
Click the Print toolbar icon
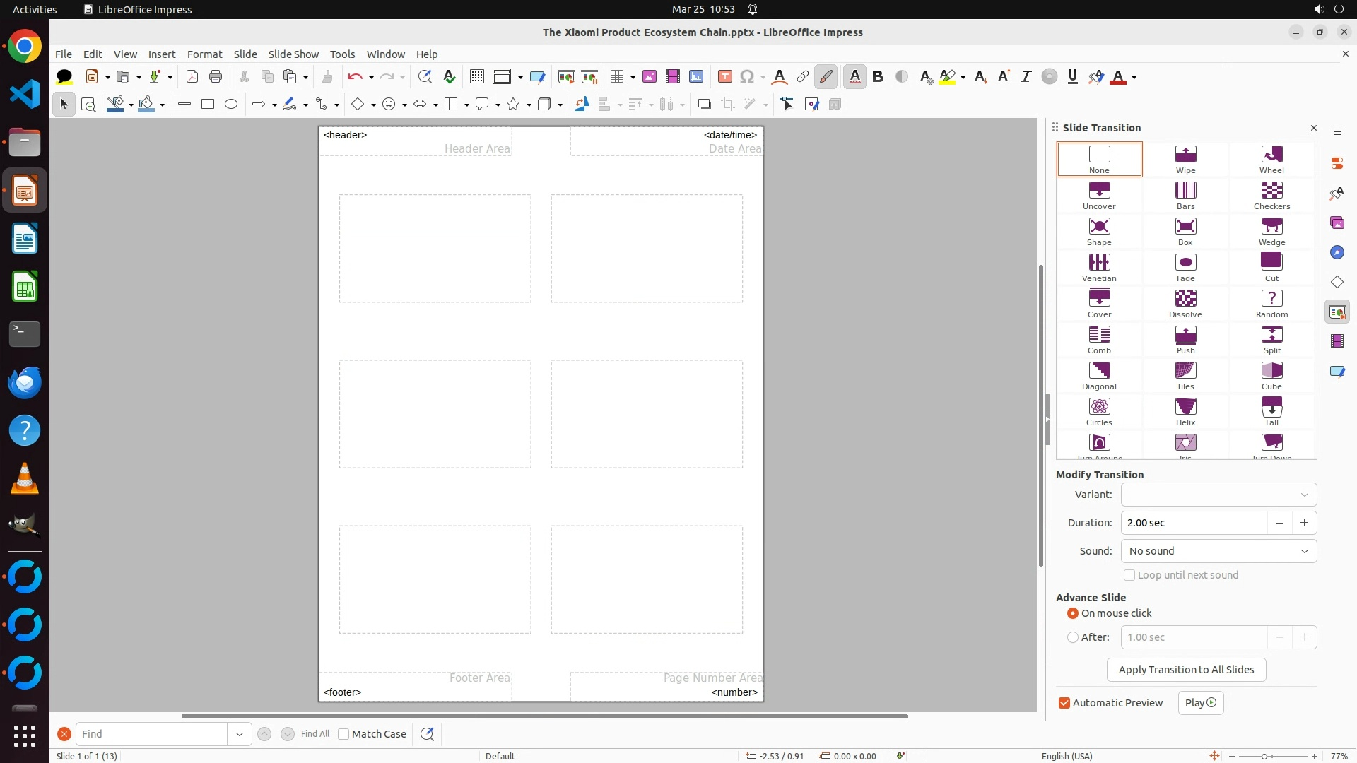216,77
